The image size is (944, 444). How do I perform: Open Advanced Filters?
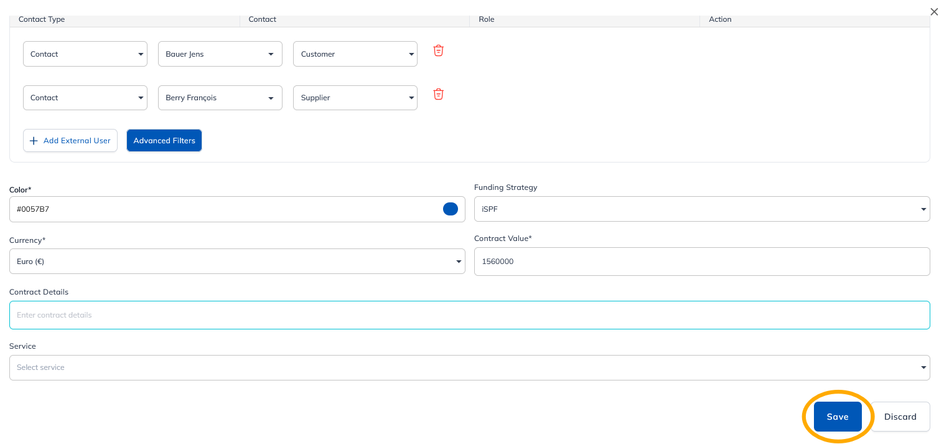click(164, 141)
